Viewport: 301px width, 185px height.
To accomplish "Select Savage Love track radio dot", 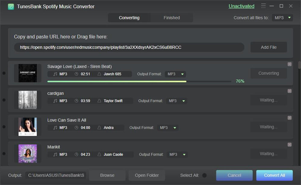I will 4,73.
